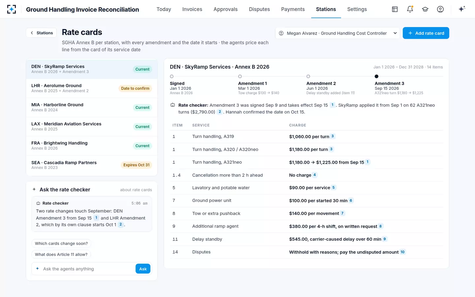
Task: Select the LHR Aerolume Ground rate card
Action: (x=92, y=88)
